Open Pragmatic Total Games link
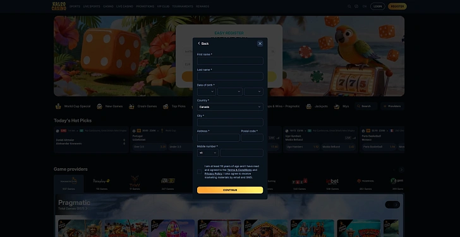This screenshot has width=460, height=237. (x=73, y=209)
